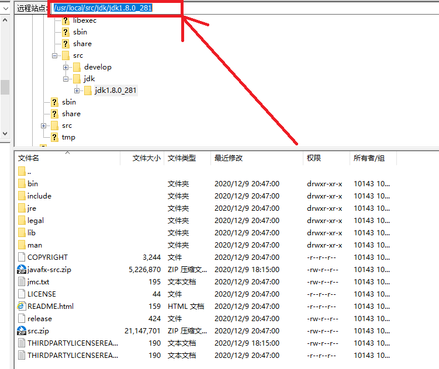Click the lib folder icon in file list
This screenshot has height=369, width=439.
point(22,232)
